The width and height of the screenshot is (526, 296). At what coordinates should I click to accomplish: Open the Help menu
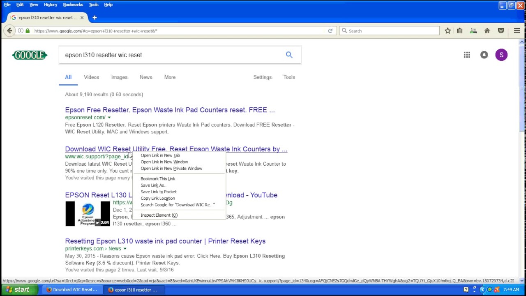108,5
